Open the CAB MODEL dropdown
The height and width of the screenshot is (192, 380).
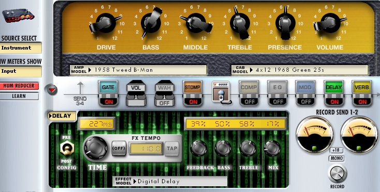(300, 70)
